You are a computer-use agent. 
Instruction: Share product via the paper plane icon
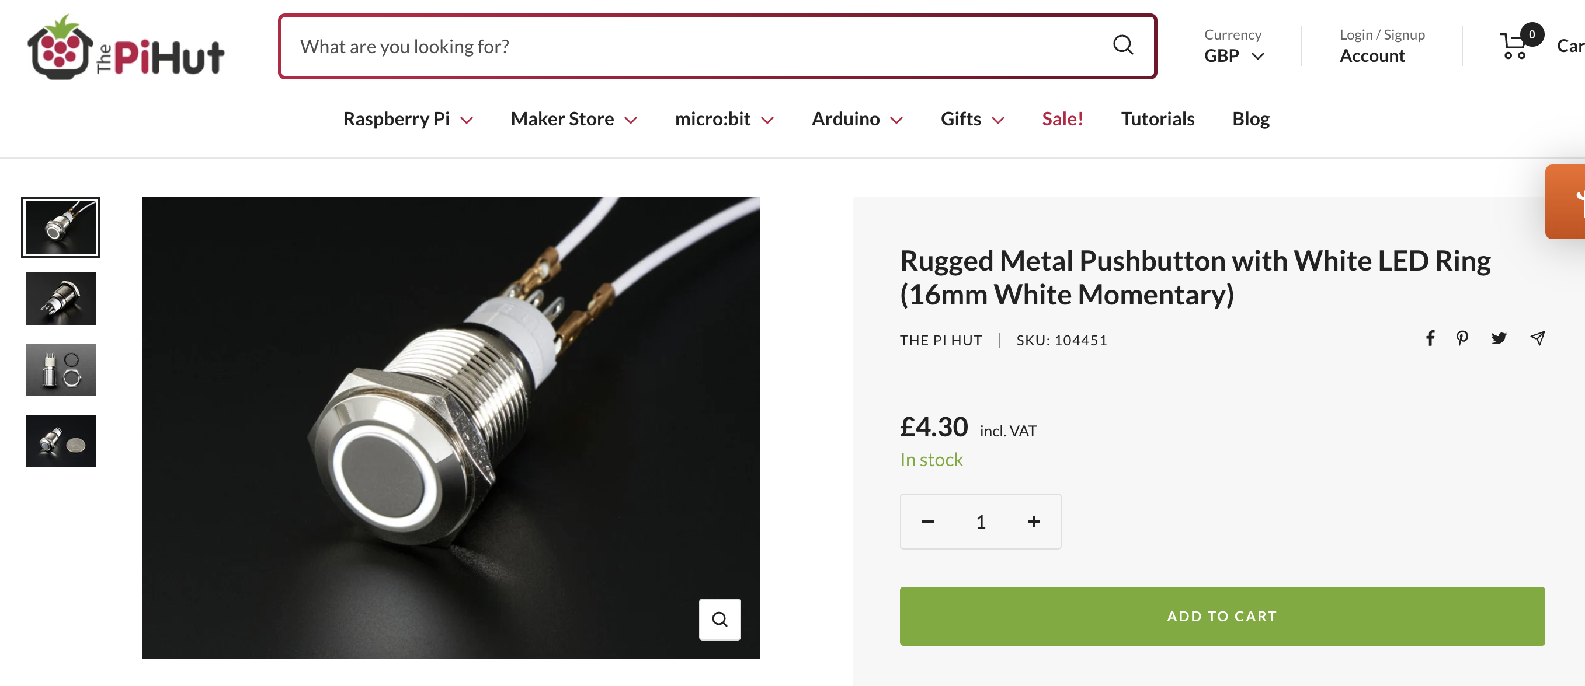[1537, 338]
